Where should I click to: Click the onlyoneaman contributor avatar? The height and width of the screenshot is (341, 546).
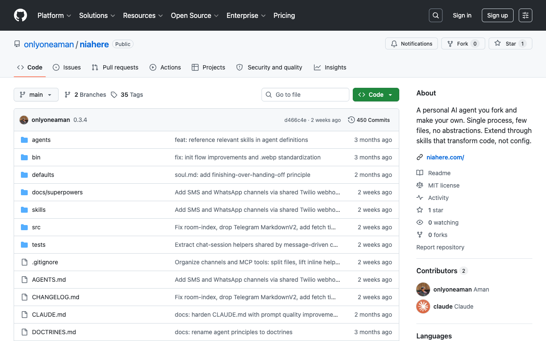pos(423,289)
